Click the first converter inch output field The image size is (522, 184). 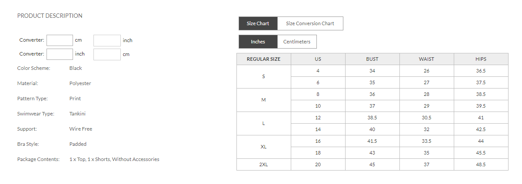(107, 40)
